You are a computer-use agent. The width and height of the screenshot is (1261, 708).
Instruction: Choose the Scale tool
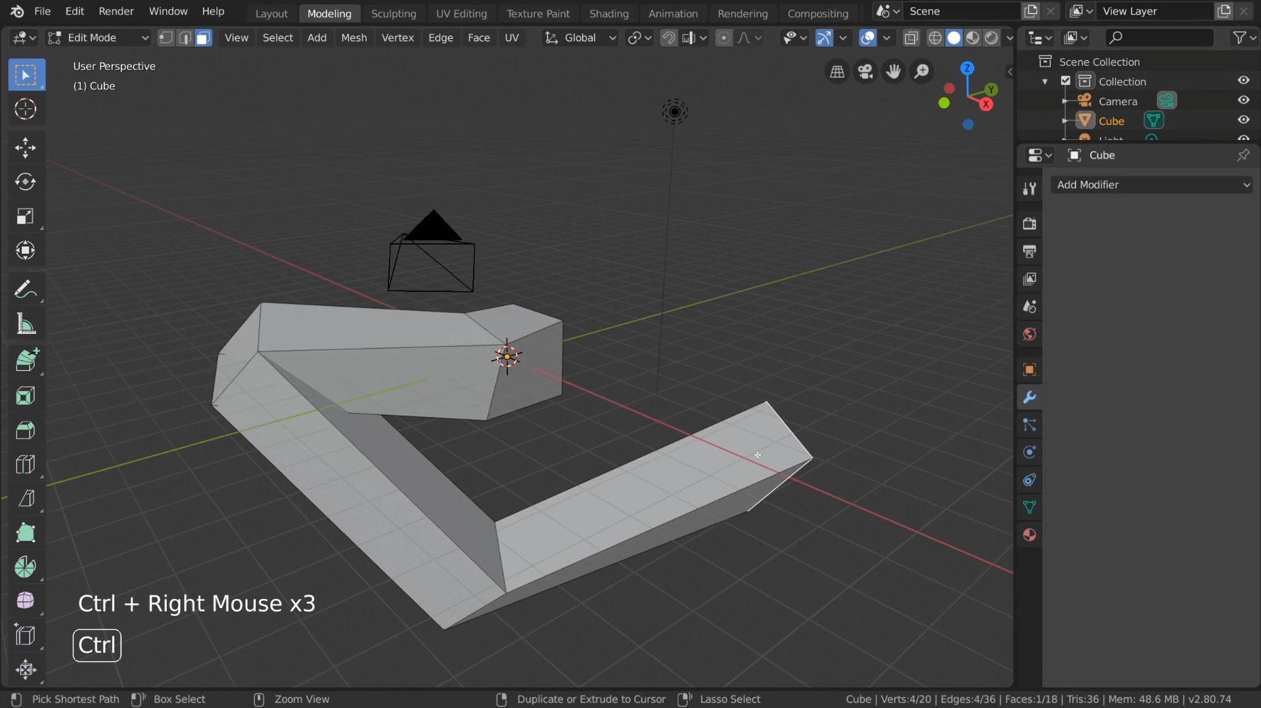(25, 216)
